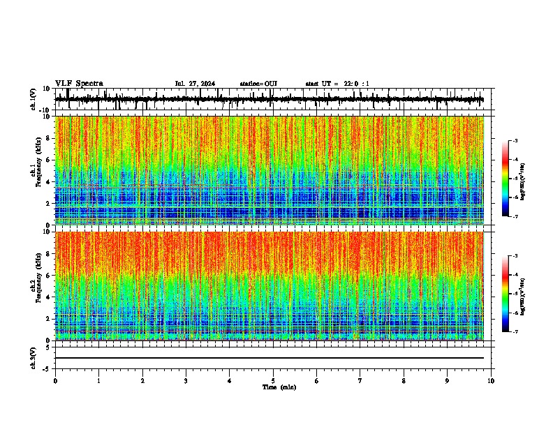Click the ch.2 colorbar log(PSD) unit label
The height and width of the screenshot is (427, 553).
click(523, 297)
